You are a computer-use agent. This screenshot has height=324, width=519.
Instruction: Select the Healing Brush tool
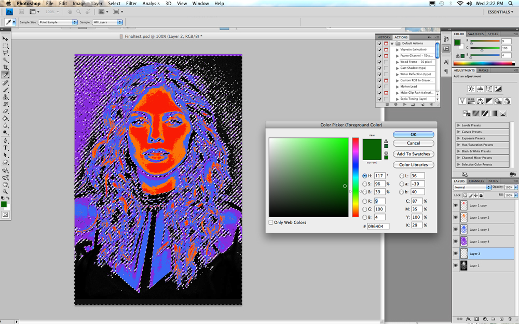click(x=5, y=82)
